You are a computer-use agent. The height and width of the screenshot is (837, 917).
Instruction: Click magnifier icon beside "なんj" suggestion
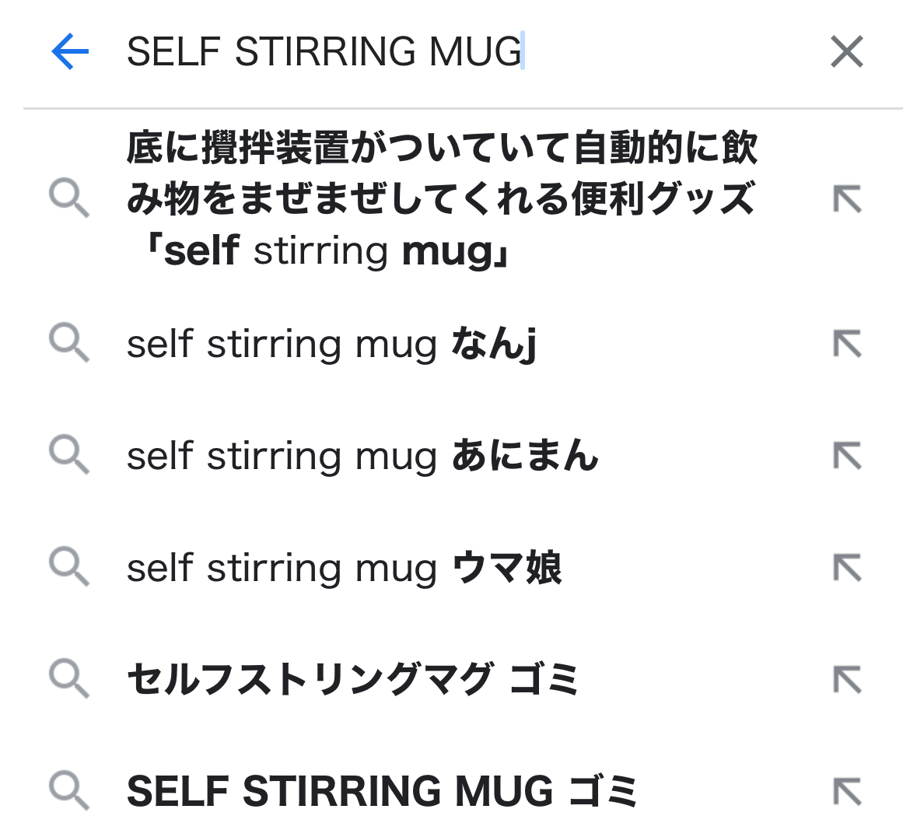click(69, 344)
